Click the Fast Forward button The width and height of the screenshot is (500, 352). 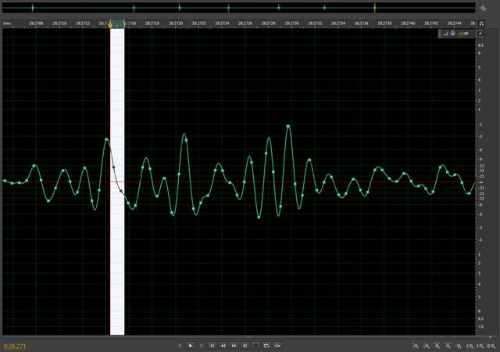pos(234,345)
